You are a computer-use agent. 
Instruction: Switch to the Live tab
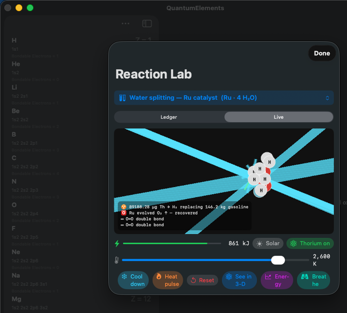pos(279,117)
